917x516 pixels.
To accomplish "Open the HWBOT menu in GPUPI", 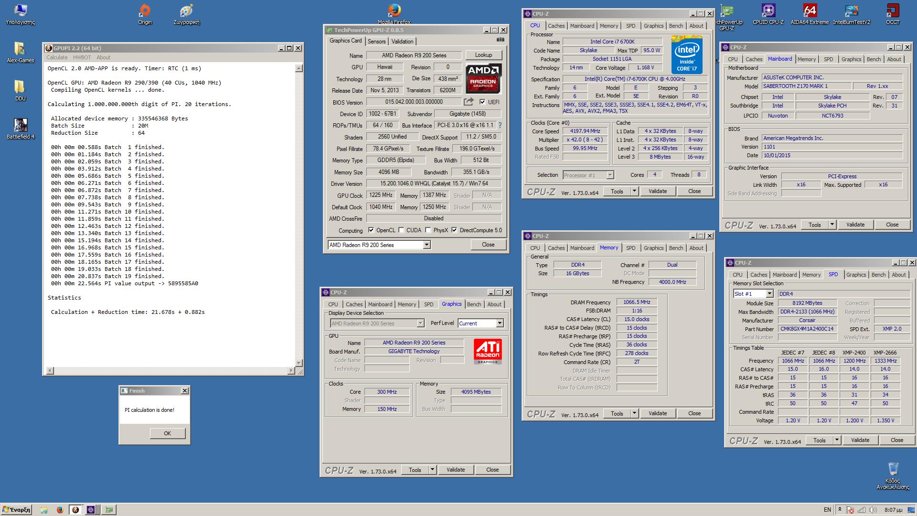I will [82, 57].
